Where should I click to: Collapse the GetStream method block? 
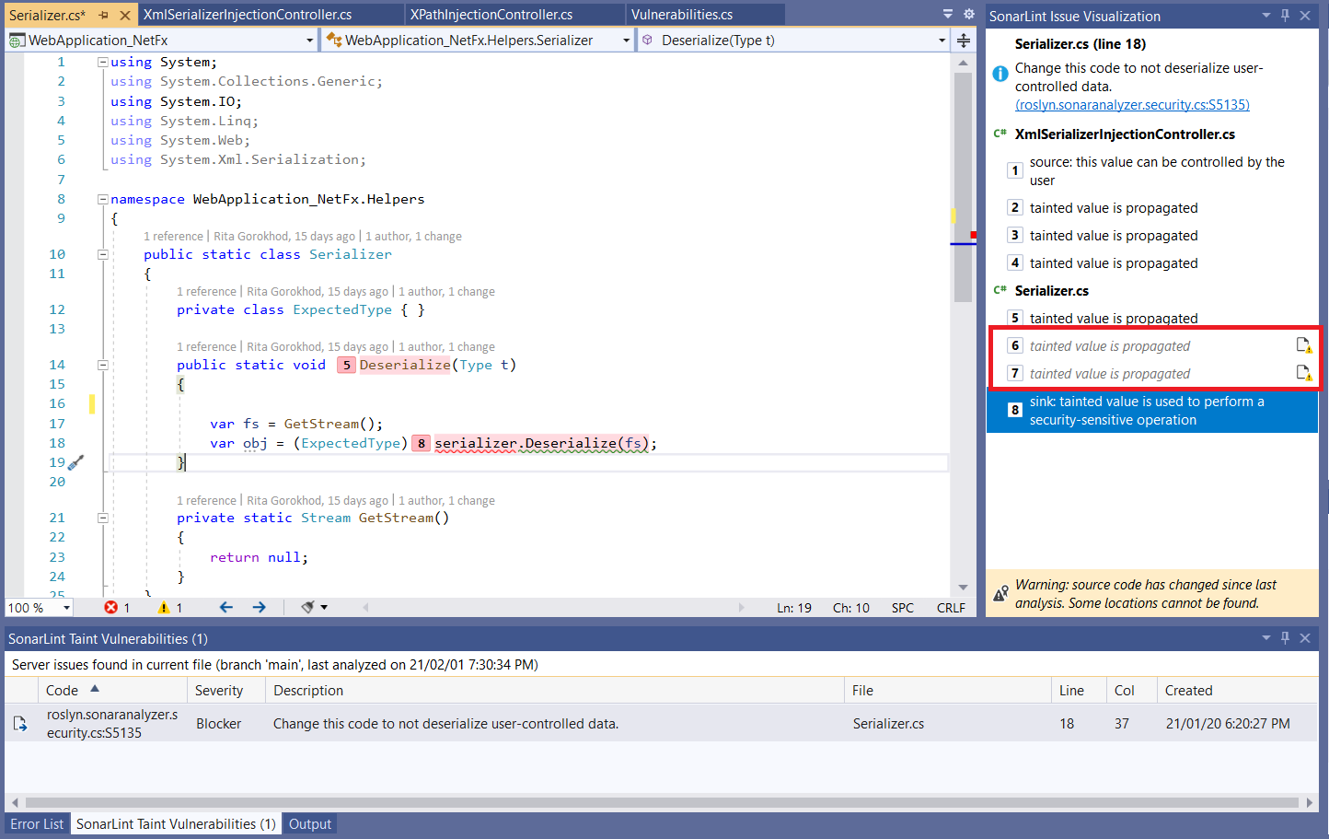pyautogui.click(x=103, y=518)
